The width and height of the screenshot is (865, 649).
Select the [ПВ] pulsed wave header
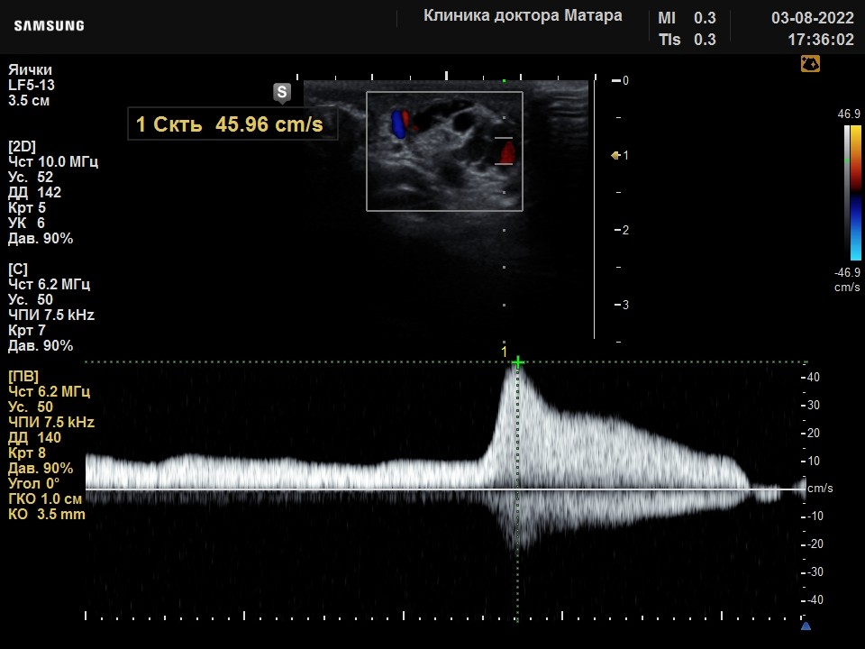coord(23,377)
